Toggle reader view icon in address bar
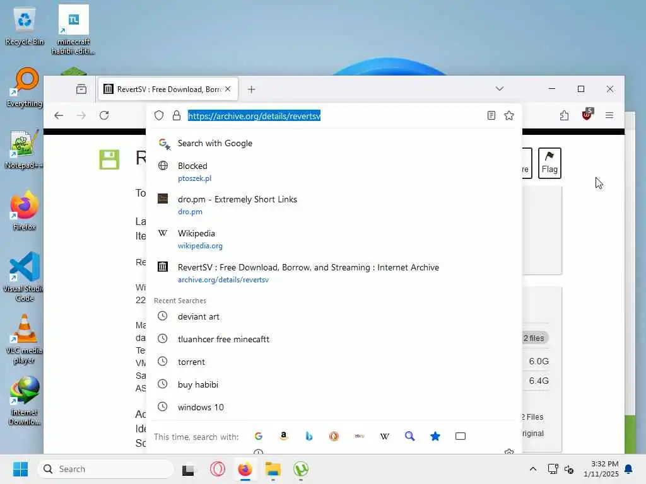This screenshot has width=646, height=484. pyautogui.click(x=491, y=115)
